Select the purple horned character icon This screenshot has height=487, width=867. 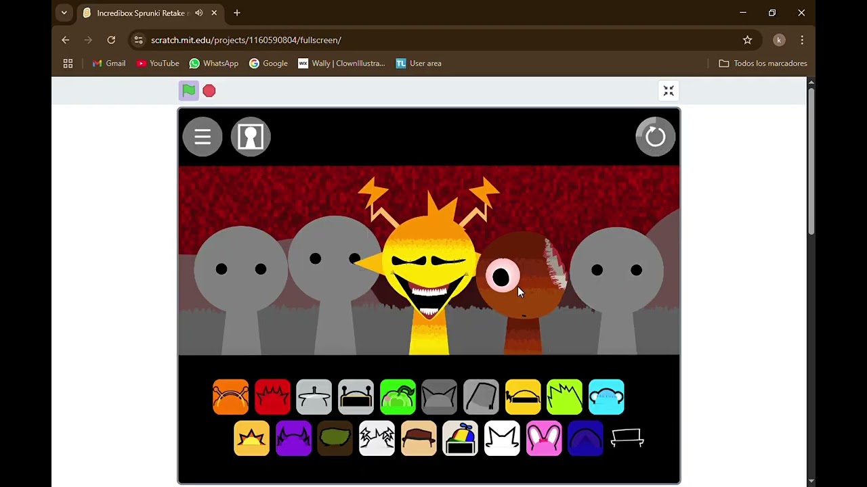click(293, 438)
